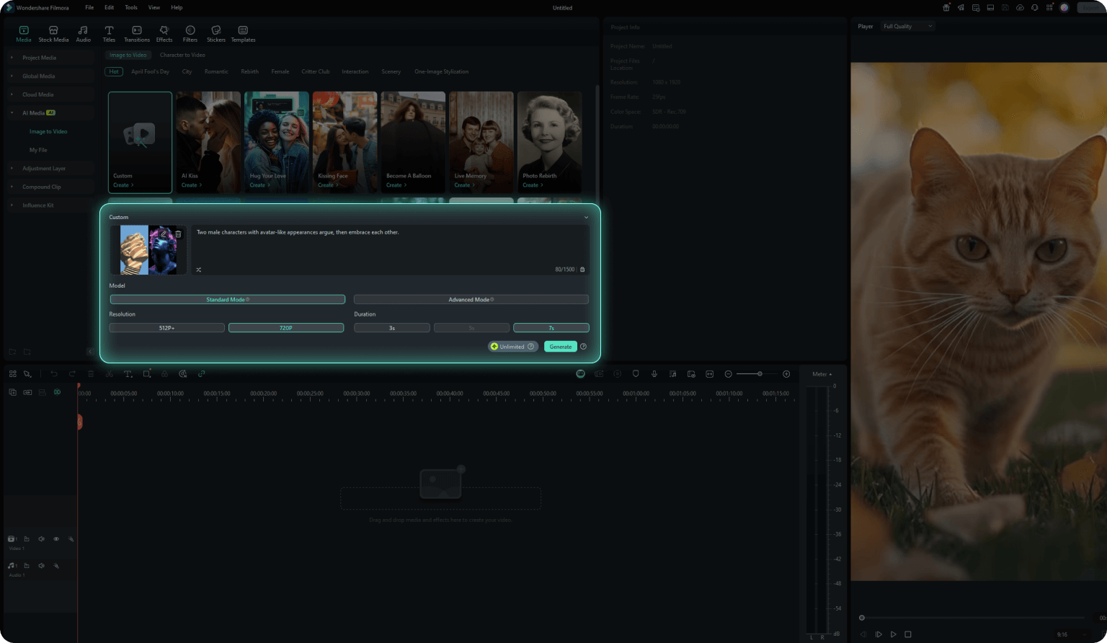Screen dimensions: 1107x643
Task: Collapse the Custom panel chevron
Action: pyautogui.click(x=586, y=217)
